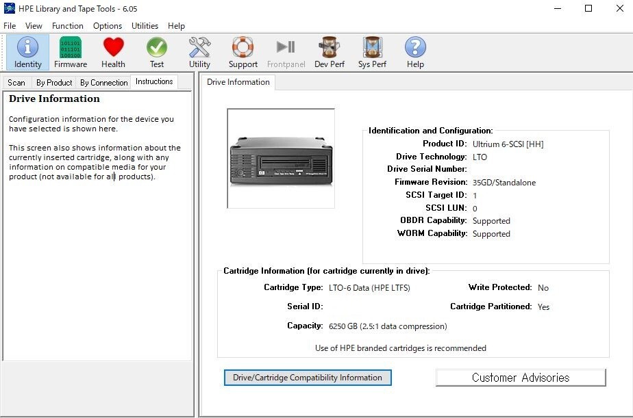Open the View menu
Screen dimensions: 633x418
click(x=34, y=26)
